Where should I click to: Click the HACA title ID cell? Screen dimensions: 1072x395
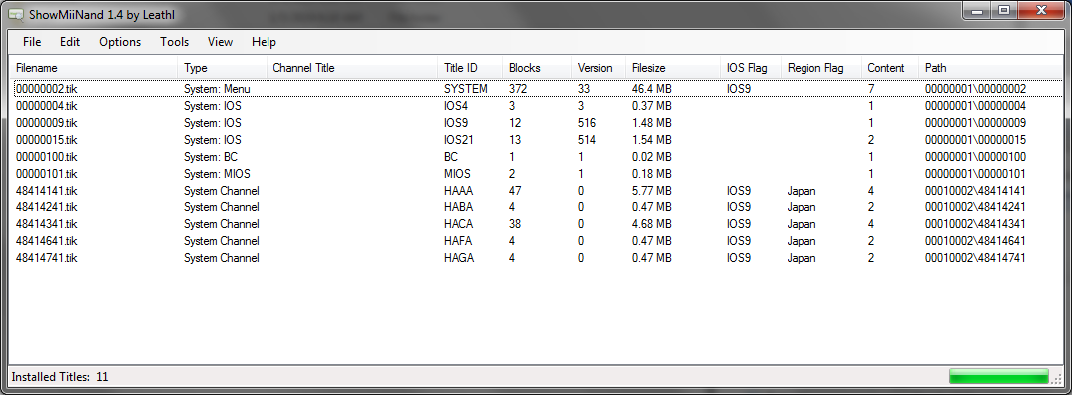pos(459,224)
